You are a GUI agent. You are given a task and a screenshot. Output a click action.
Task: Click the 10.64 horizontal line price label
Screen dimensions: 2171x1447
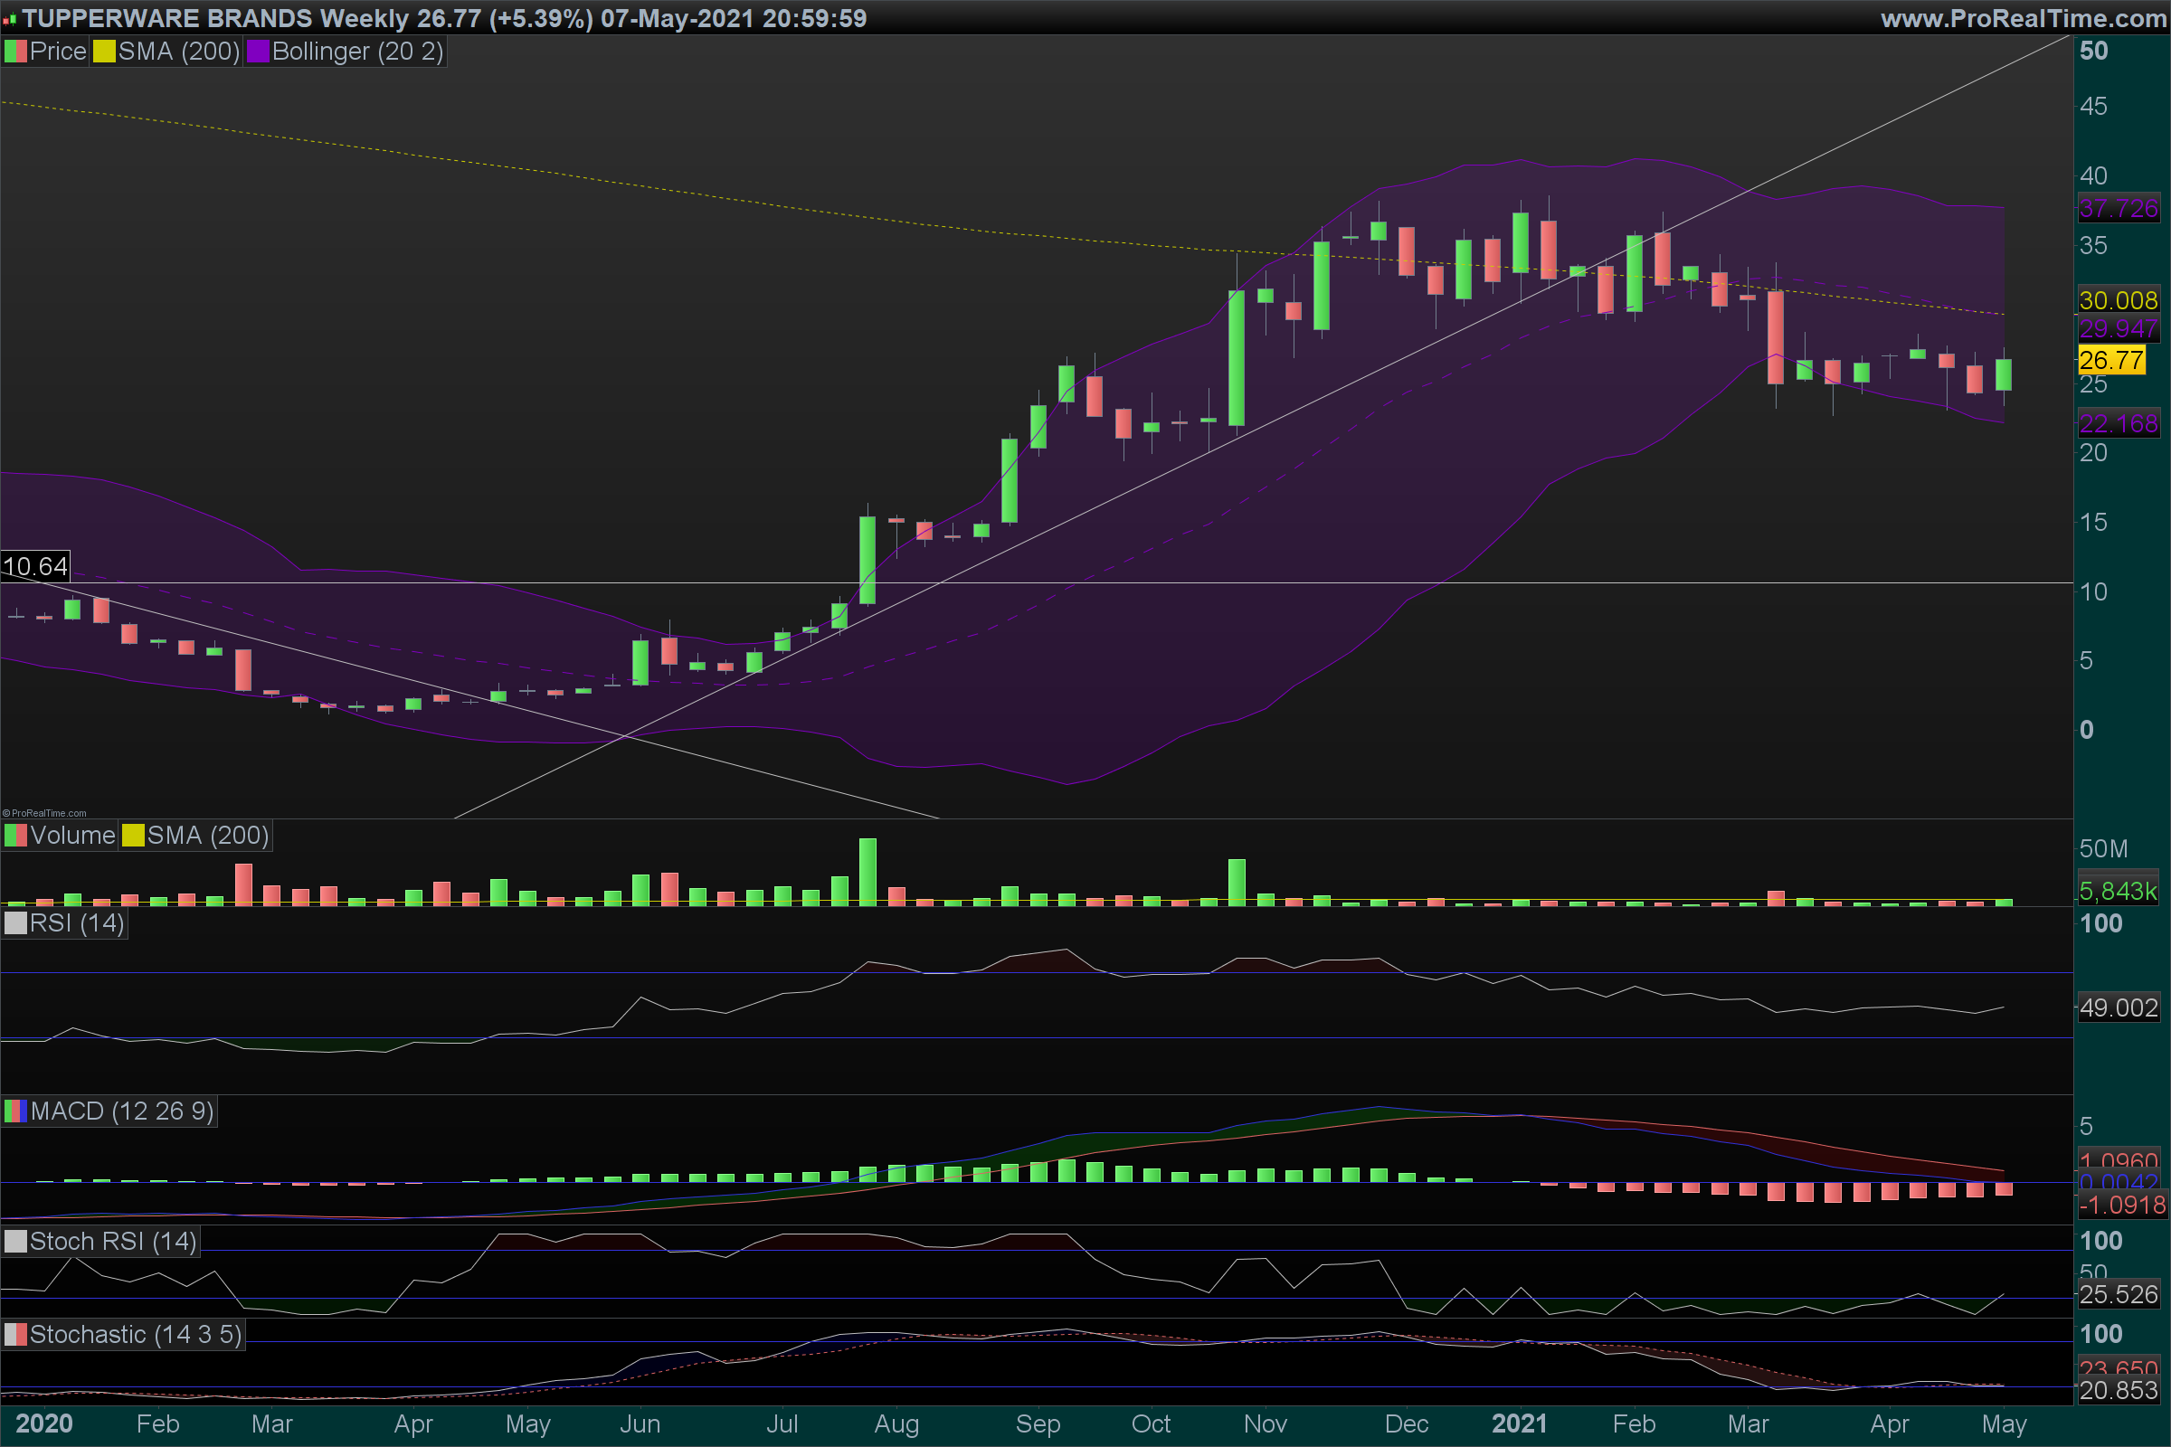[x=35, y=566]
